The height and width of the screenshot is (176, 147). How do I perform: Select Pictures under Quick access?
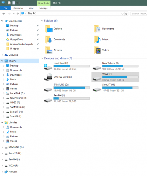[x=14, y=30]
